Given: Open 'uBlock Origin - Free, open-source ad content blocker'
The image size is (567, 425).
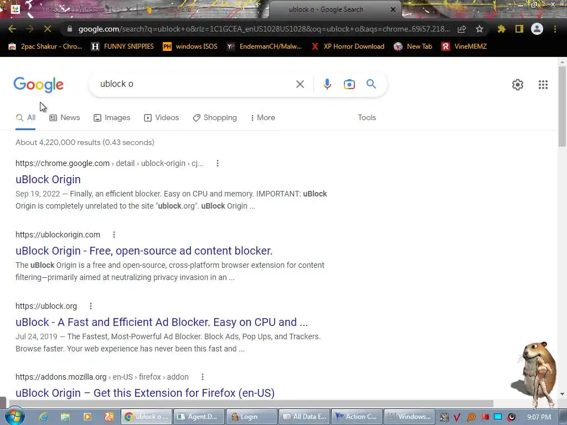Looking at the screenshot, I should click(144, 251).
